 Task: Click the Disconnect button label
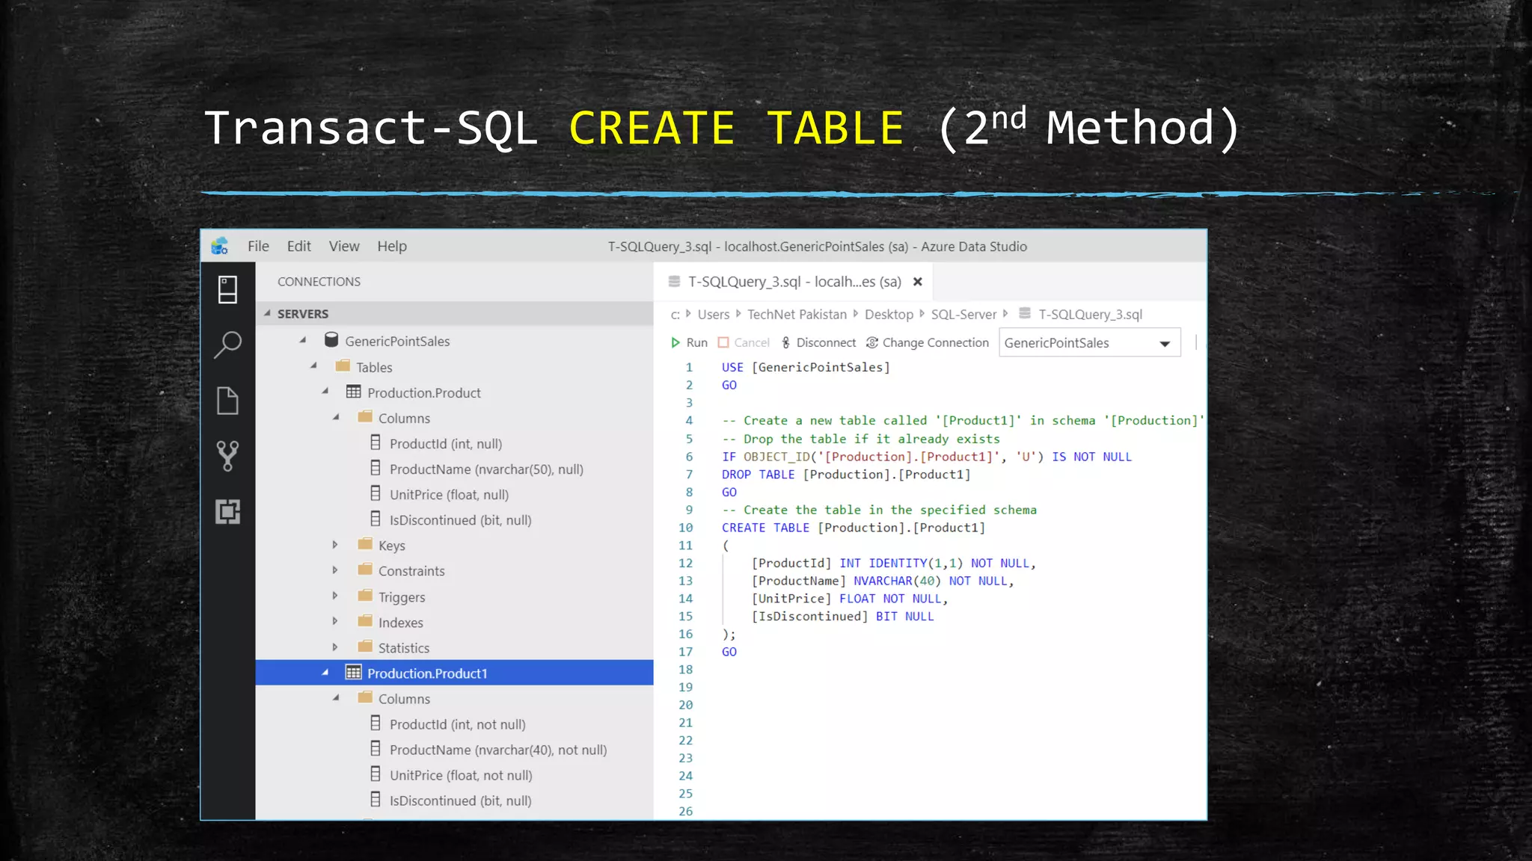pos(826,342)
